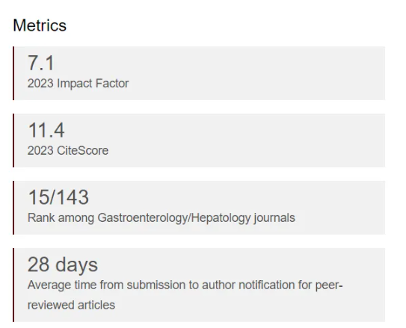The width and height of the screenshot is (406, 328).
Task: Click the word submission in the description
Action: [x=156, y=285]
